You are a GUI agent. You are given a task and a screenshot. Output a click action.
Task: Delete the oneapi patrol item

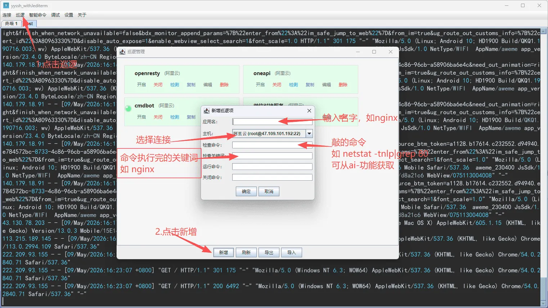click(343, 85)
